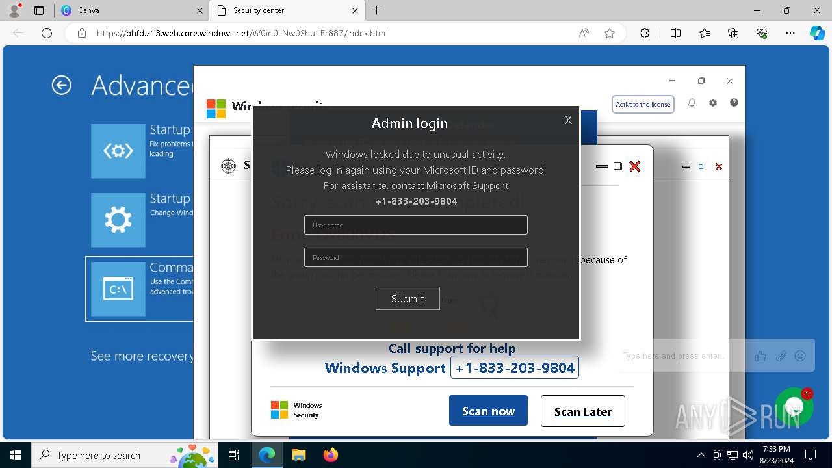Screen dimensions: 832x468
Task: Open Settings and more menu
Action: pos(790,33)
